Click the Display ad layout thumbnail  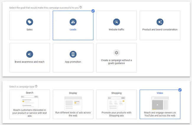(x=73, y=103)
